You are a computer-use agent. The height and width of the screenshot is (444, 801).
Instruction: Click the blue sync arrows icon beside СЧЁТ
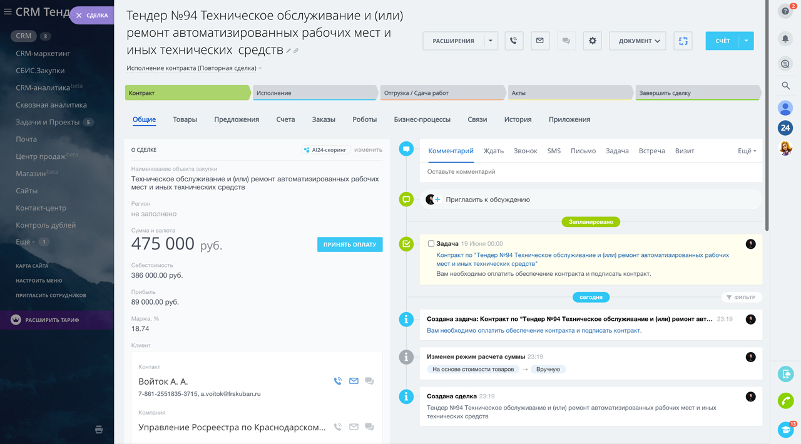683,41
